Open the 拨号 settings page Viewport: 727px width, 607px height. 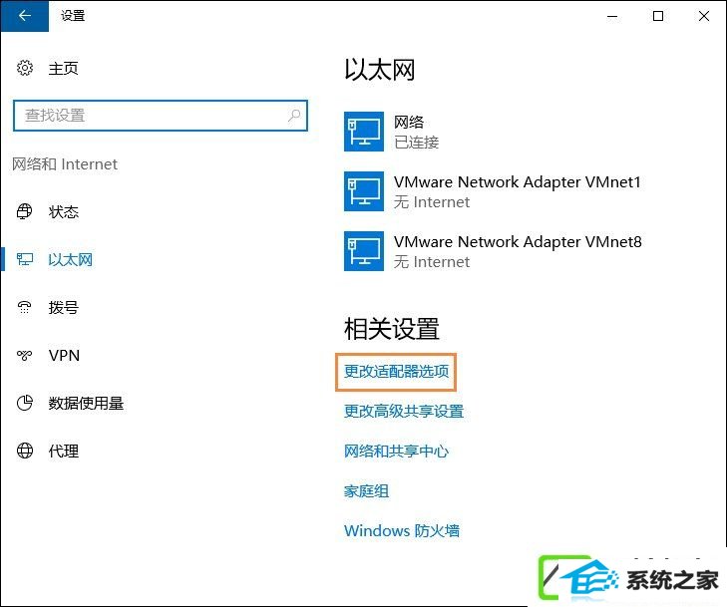[64, 308]
